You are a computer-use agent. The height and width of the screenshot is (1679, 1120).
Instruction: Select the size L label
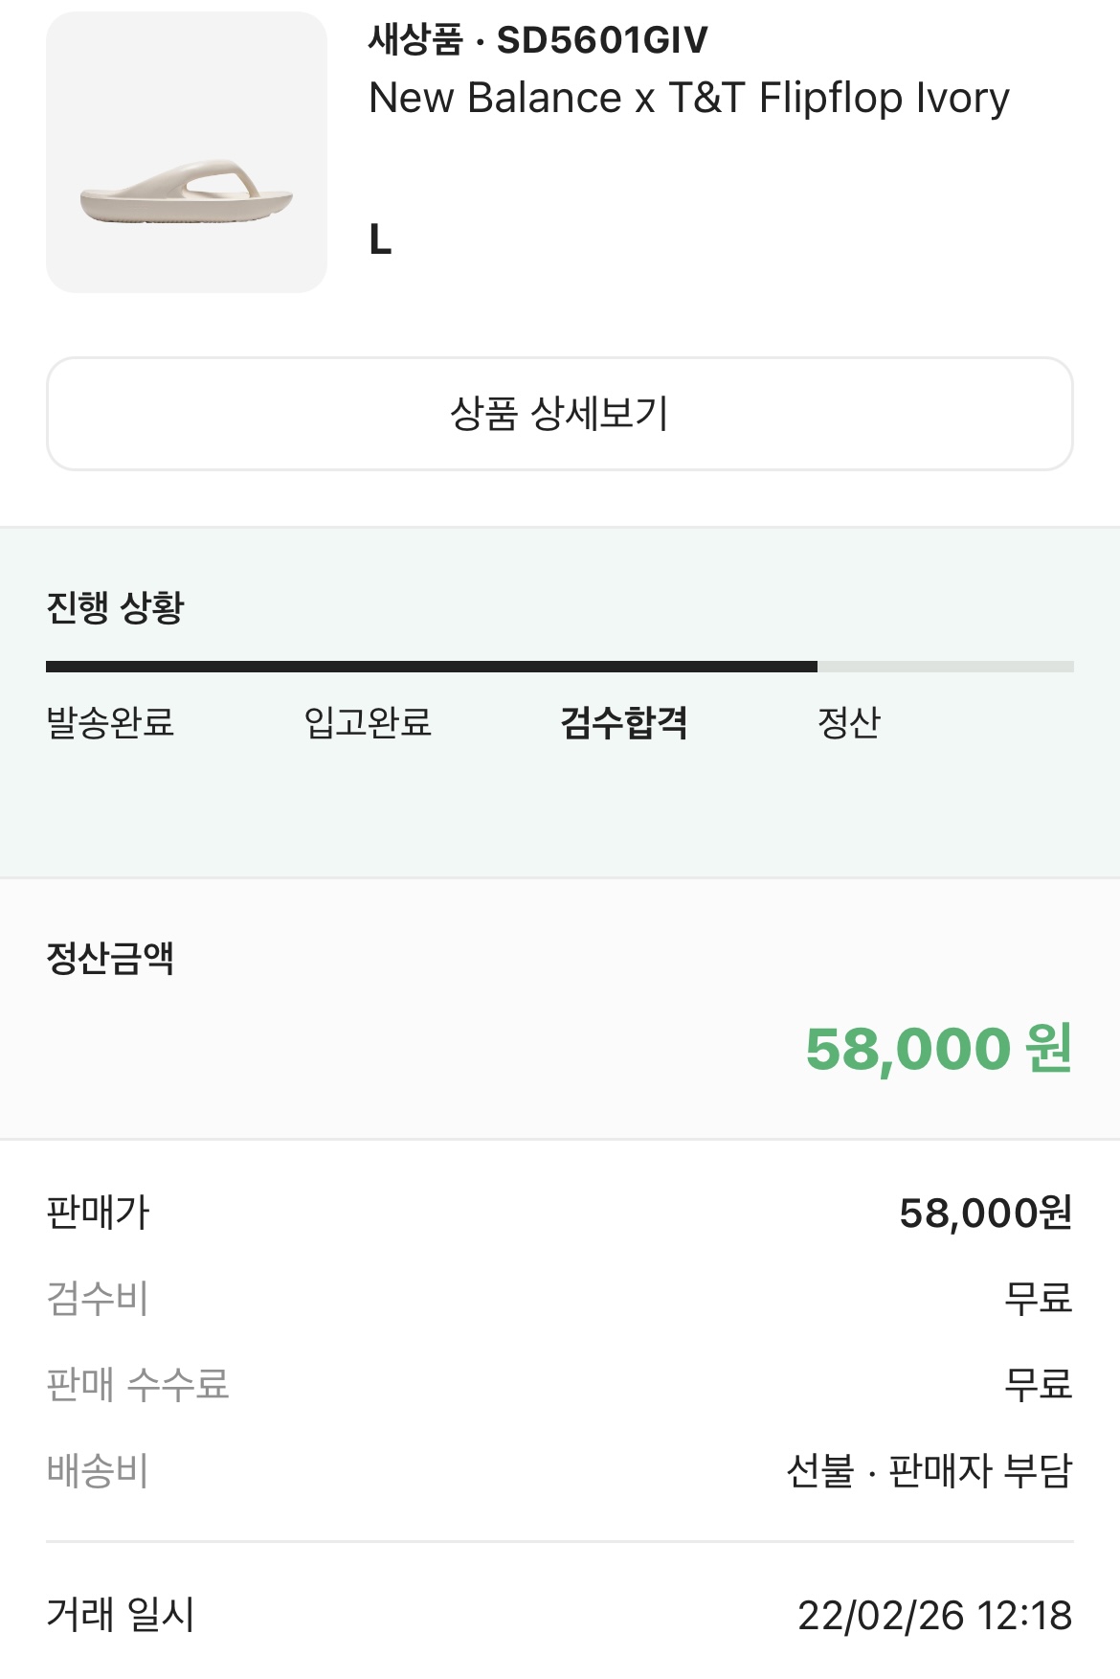coord(380,239)
